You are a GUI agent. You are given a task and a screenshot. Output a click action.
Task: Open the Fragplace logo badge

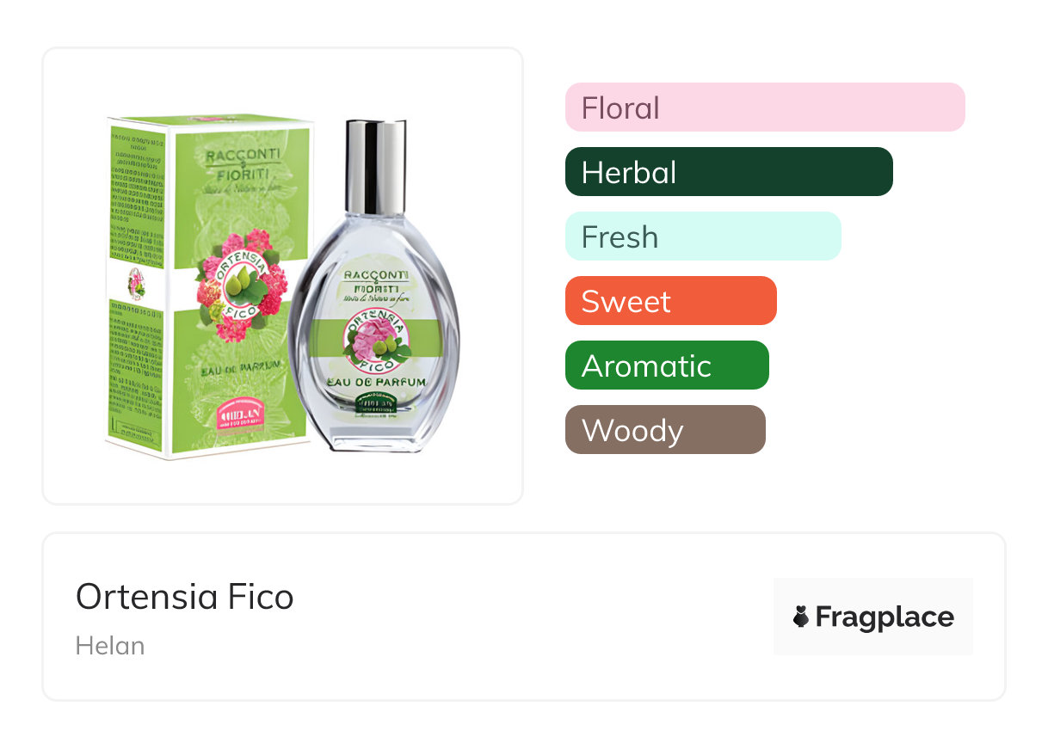[873, 617]
